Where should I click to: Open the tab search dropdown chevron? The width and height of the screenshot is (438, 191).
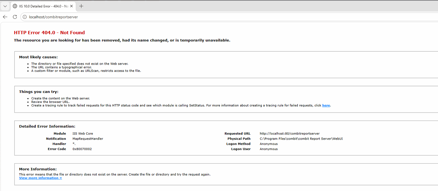[x=5, y=6]
